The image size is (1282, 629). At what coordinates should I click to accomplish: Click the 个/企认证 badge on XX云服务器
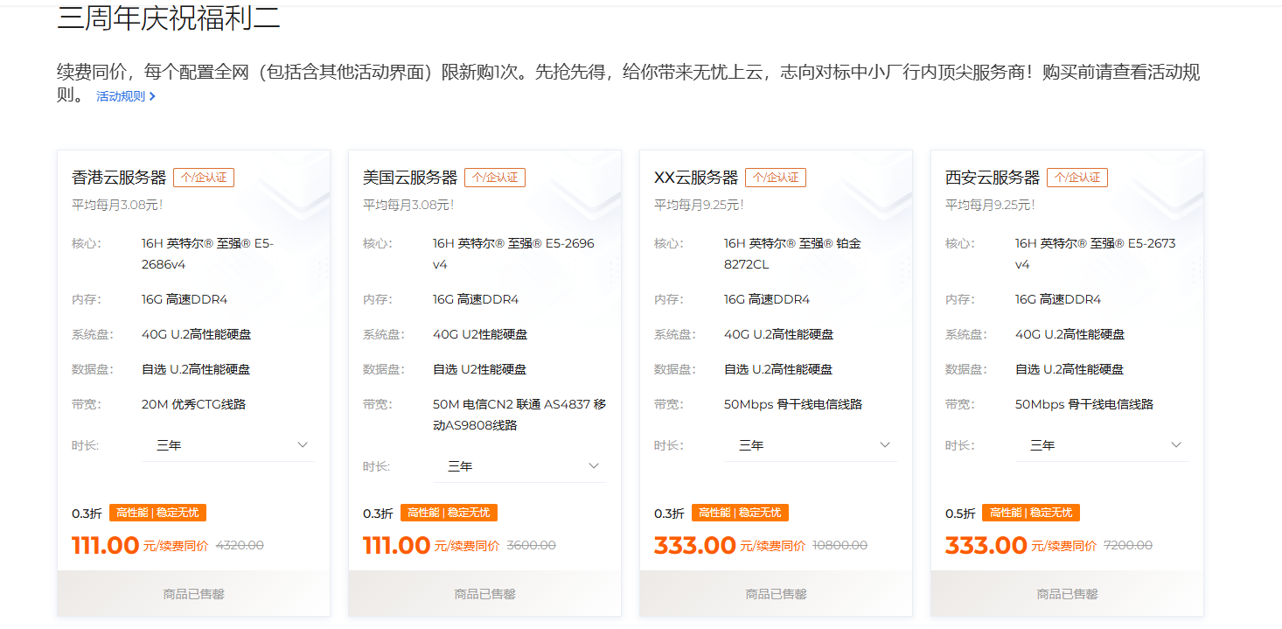(776, 178)
